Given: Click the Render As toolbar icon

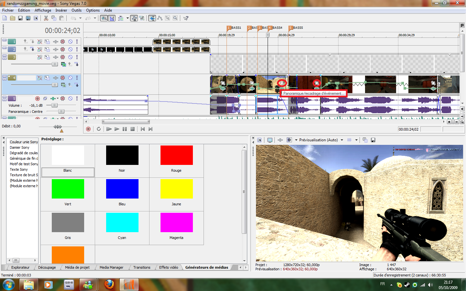Looking at the screenshot, I should [28, 18].
